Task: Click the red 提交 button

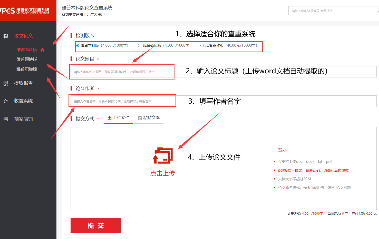Action: (x=96, y=225)
